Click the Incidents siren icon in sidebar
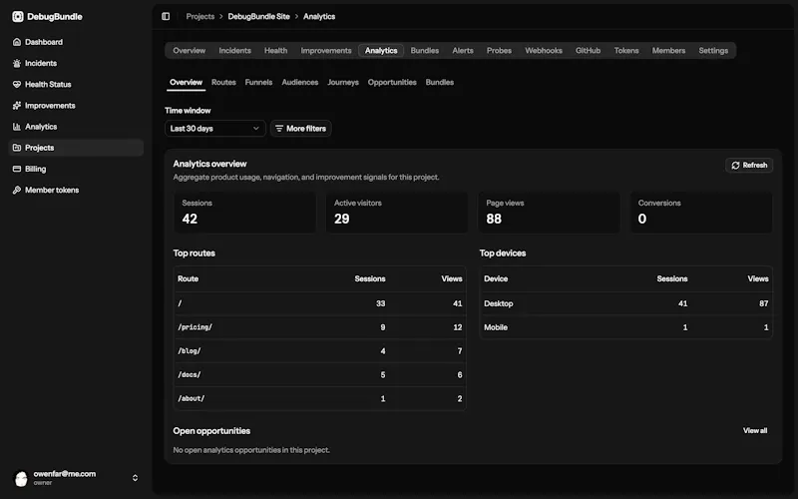 (x=17, y=63)
